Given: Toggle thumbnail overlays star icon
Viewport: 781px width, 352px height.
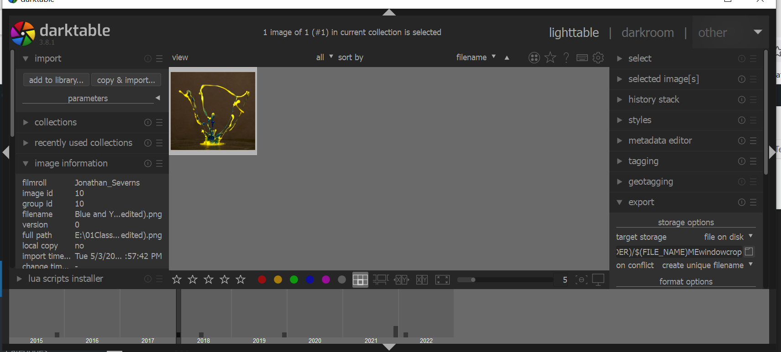Looking at the screenshot, I should [550, 57].
